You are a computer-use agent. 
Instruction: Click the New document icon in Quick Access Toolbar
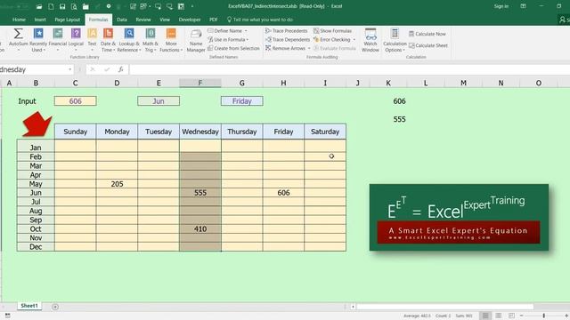[51, 6]
